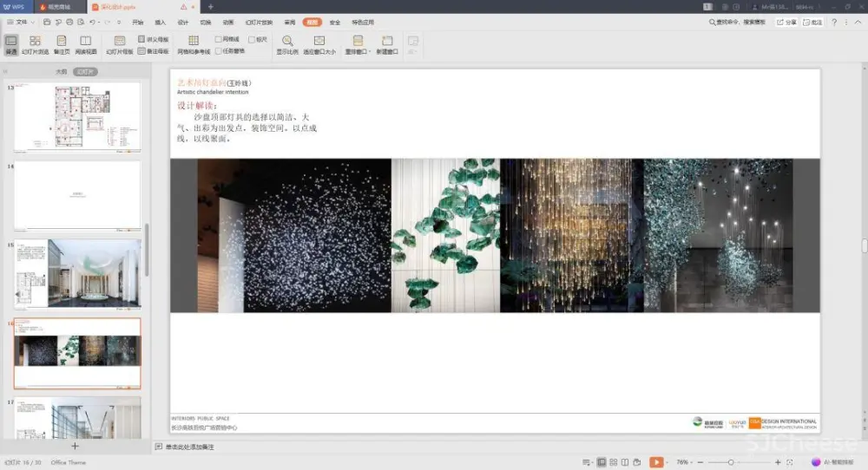Start slideshow with orange play button
The width and height of the screenshot is (868, 470).
click(x=656, y=462)
